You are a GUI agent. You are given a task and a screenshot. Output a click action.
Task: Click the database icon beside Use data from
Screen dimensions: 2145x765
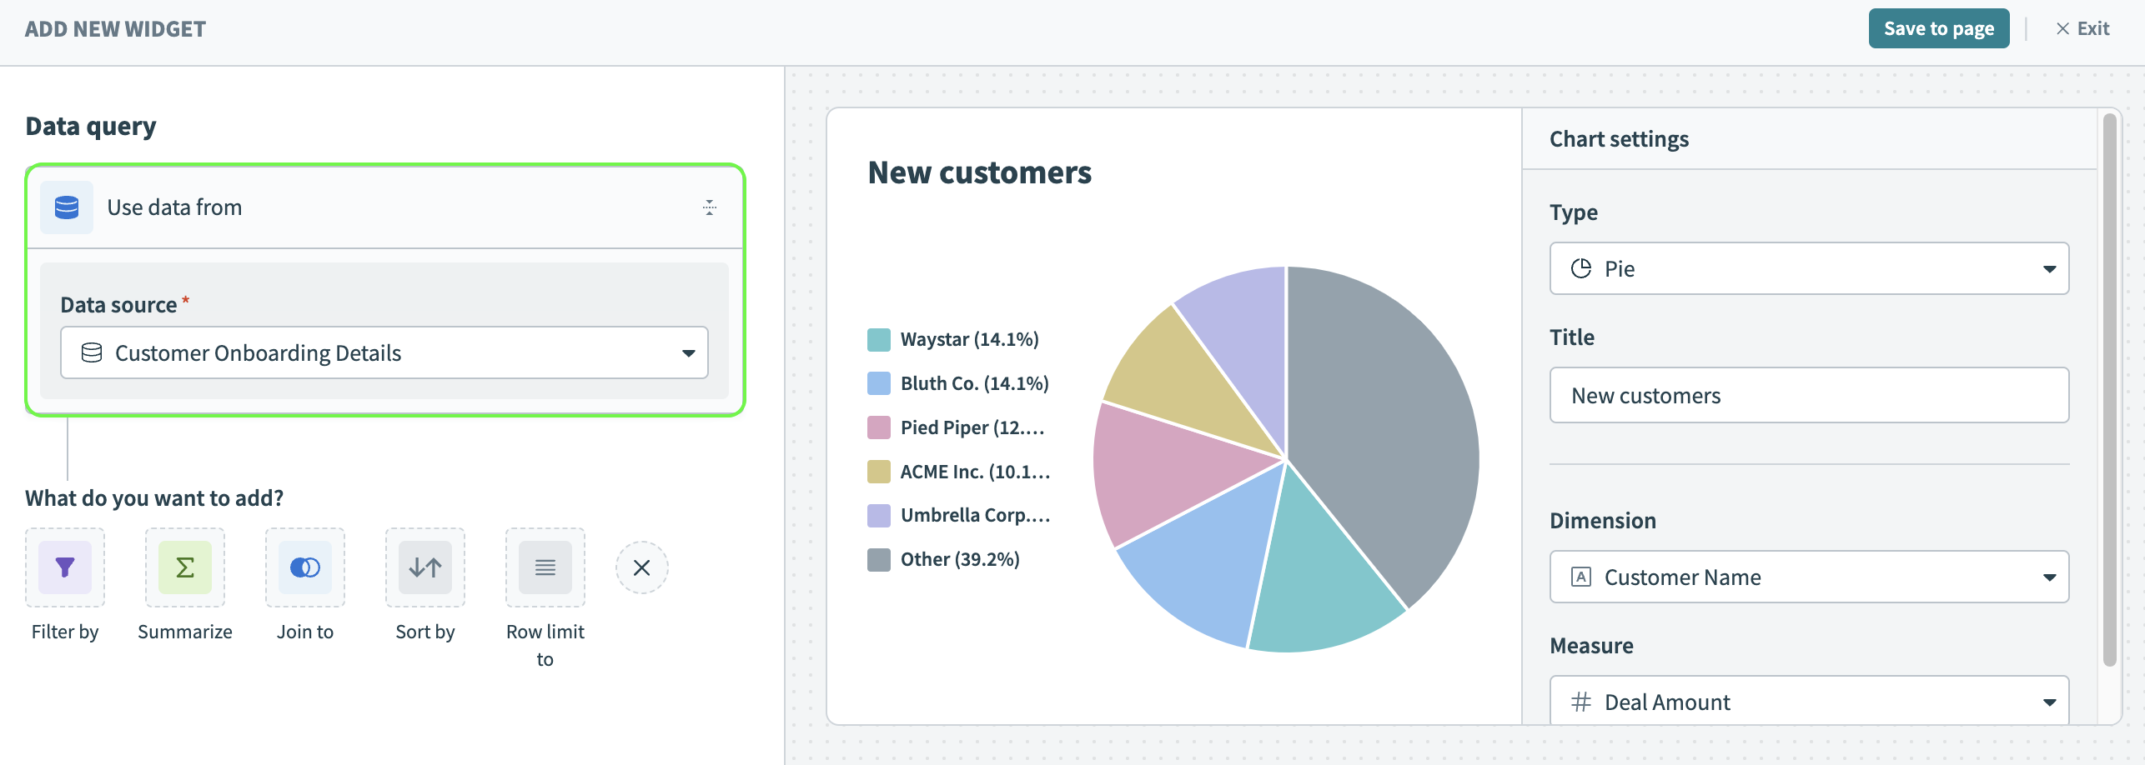click(67, 207)
